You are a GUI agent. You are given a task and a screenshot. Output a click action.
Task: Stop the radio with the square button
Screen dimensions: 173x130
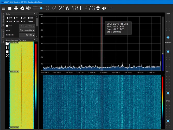[10, 8]
